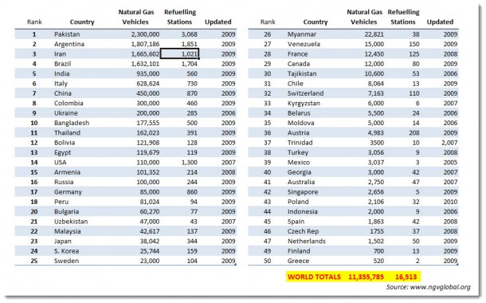
Task: Click the Greece country cell
Action: click(x=298, y=261)
